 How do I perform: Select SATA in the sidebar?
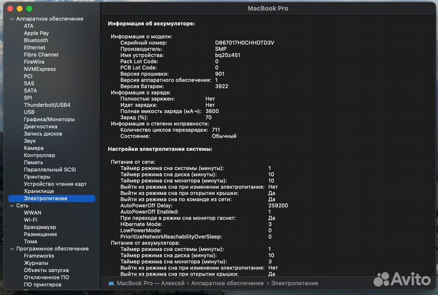[30, 91]
